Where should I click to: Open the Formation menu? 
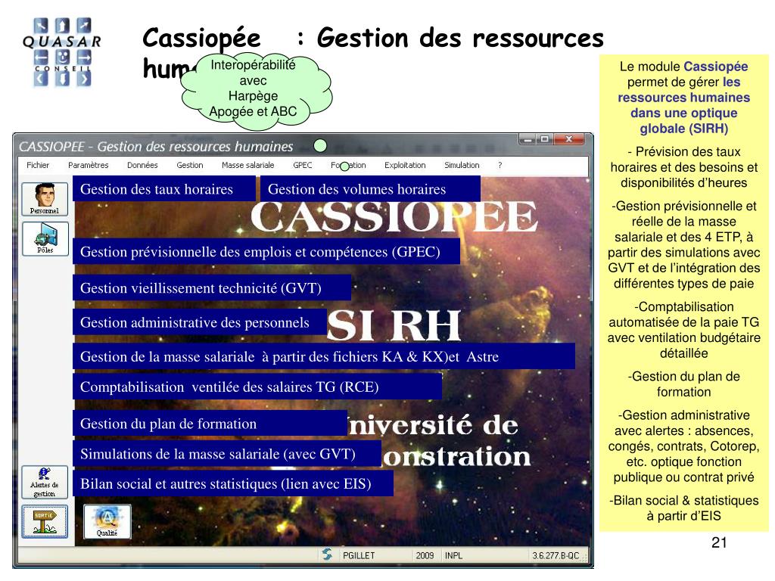click(x=348, y=165)
